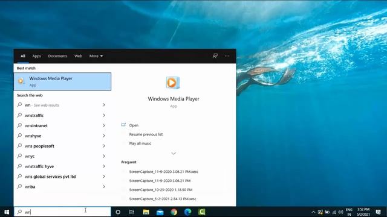Screen dimensions: 387x217
Task: Select 'wn - See web results' suggestion
Action: pyautogui.click(x=58, y=105)
